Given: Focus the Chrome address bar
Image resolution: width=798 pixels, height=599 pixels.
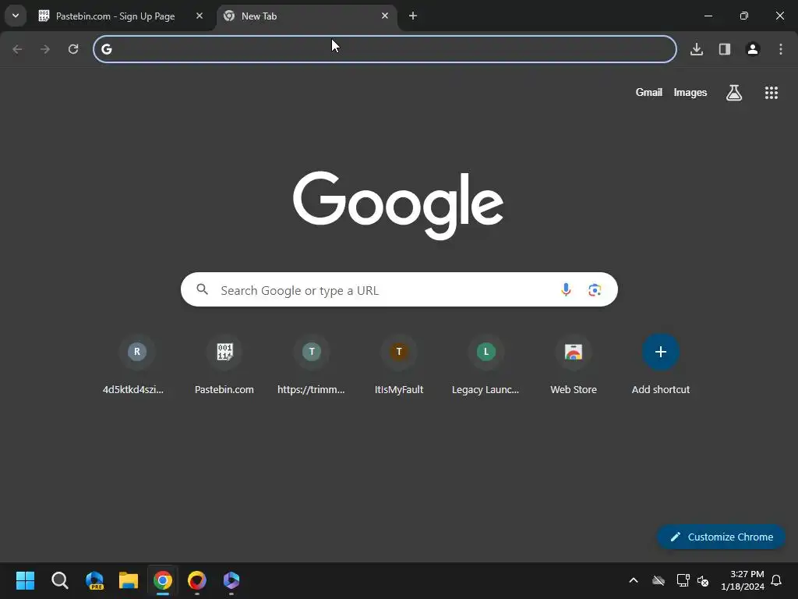Looking at the screenshot, I should point(385,49).
